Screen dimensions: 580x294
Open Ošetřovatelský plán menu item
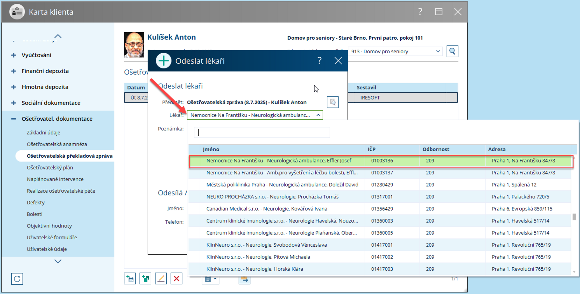coord(50,167)
